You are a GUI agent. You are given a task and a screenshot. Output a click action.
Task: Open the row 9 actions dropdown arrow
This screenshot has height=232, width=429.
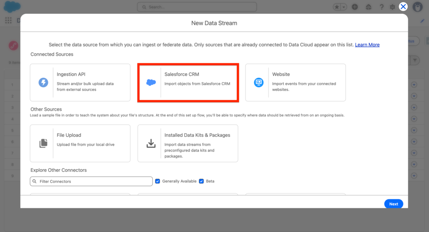coord(414,175)
